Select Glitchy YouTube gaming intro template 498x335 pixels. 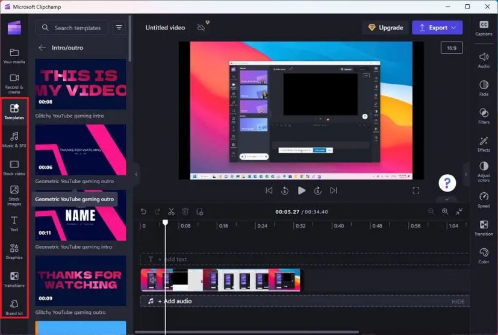[81, 84]
